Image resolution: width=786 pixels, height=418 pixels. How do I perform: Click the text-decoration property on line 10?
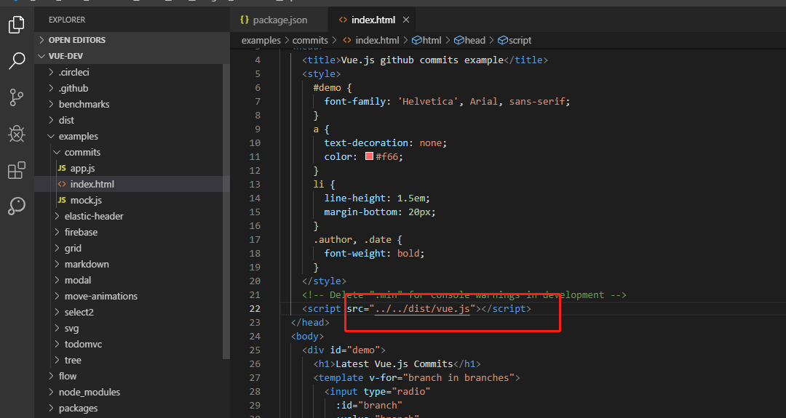point(366,143)
